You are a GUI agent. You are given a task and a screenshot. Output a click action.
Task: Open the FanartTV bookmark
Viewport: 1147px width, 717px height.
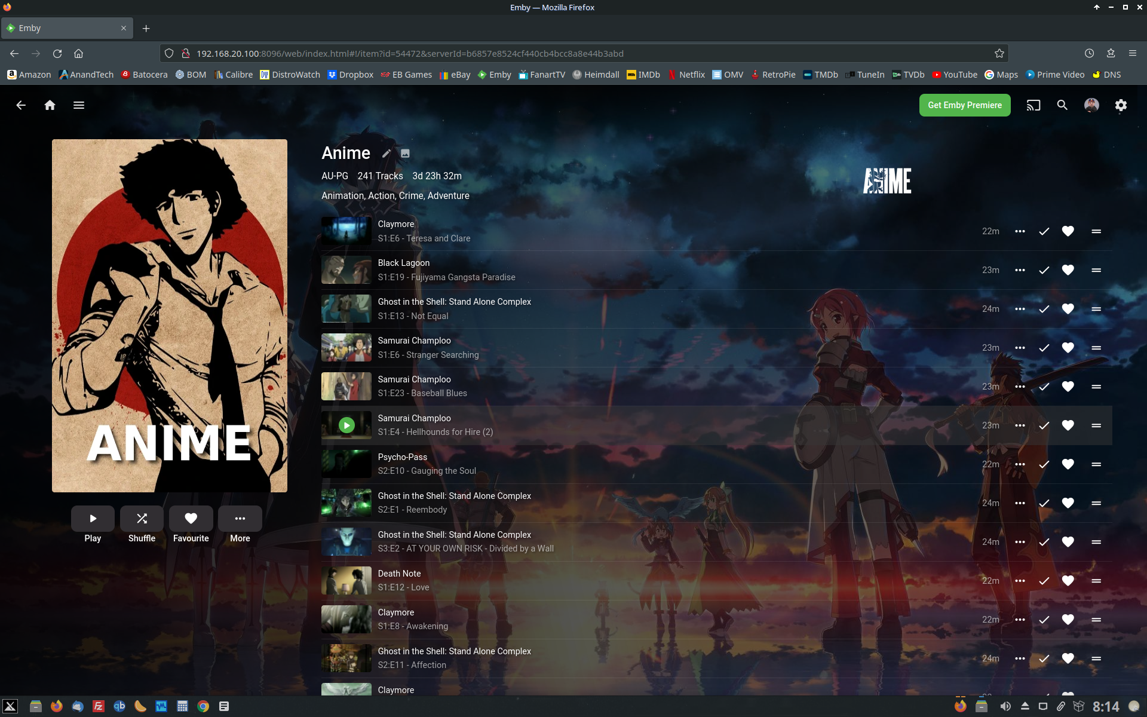(541, 75)
